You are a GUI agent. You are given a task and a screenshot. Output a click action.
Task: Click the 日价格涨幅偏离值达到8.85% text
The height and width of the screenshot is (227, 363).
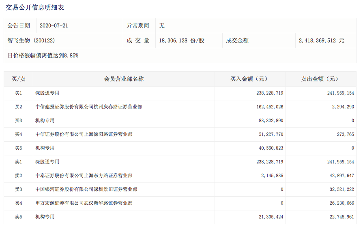point(43,55)
